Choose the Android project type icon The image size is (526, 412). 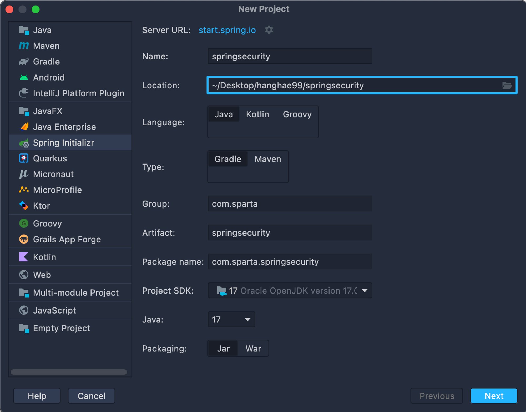24,77
